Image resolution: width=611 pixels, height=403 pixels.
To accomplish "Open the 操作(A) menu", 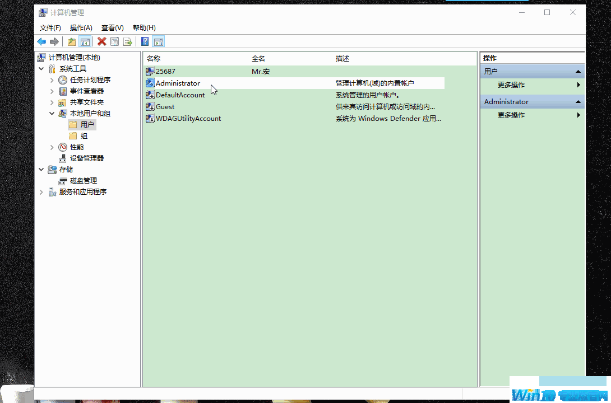I will (81, 27).
